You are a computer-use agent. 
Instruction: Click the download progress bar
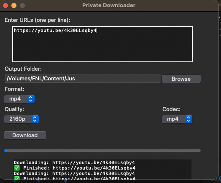click(x=102, y=151)
